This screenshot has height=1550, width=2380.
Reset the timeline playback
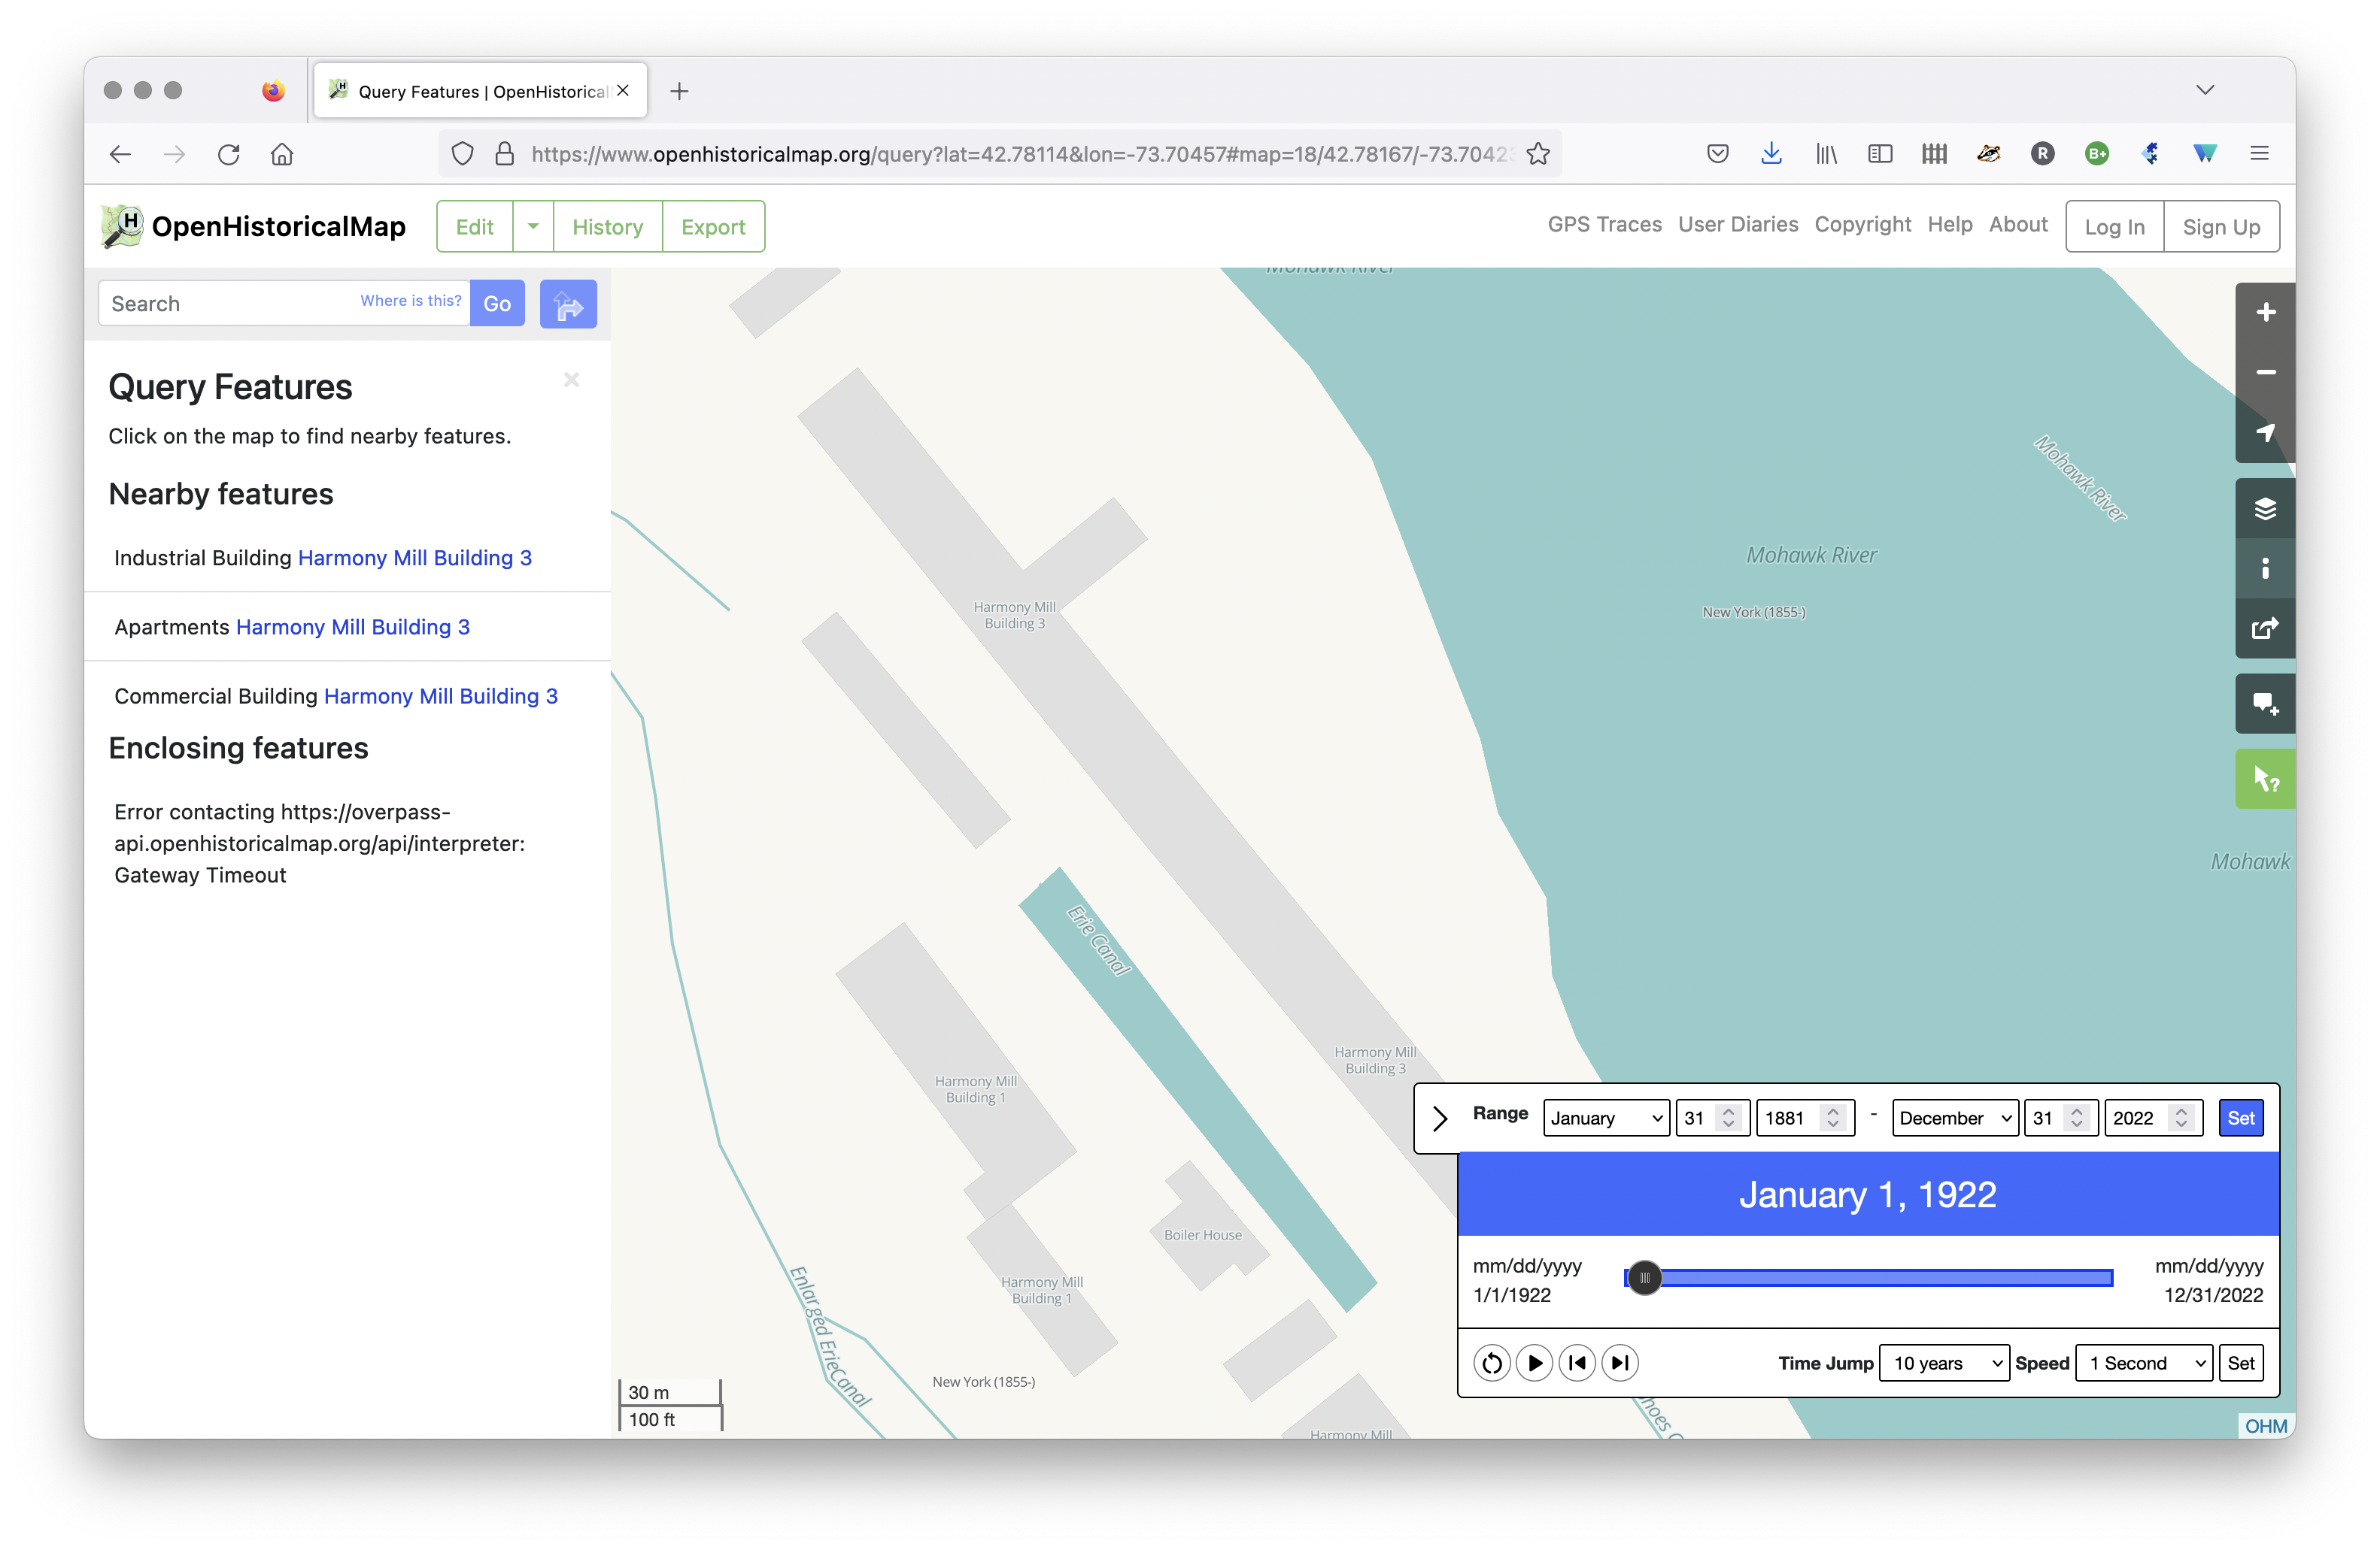[1491, 1363]
